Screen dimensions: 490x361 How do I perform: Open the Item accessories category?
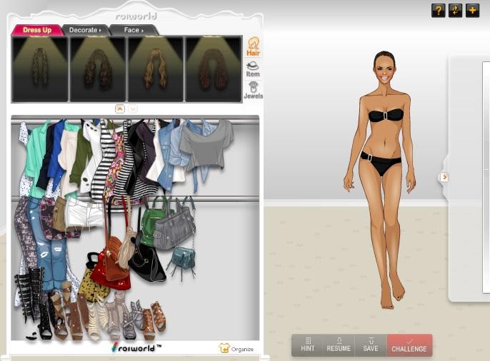click(x=253, y=68)
